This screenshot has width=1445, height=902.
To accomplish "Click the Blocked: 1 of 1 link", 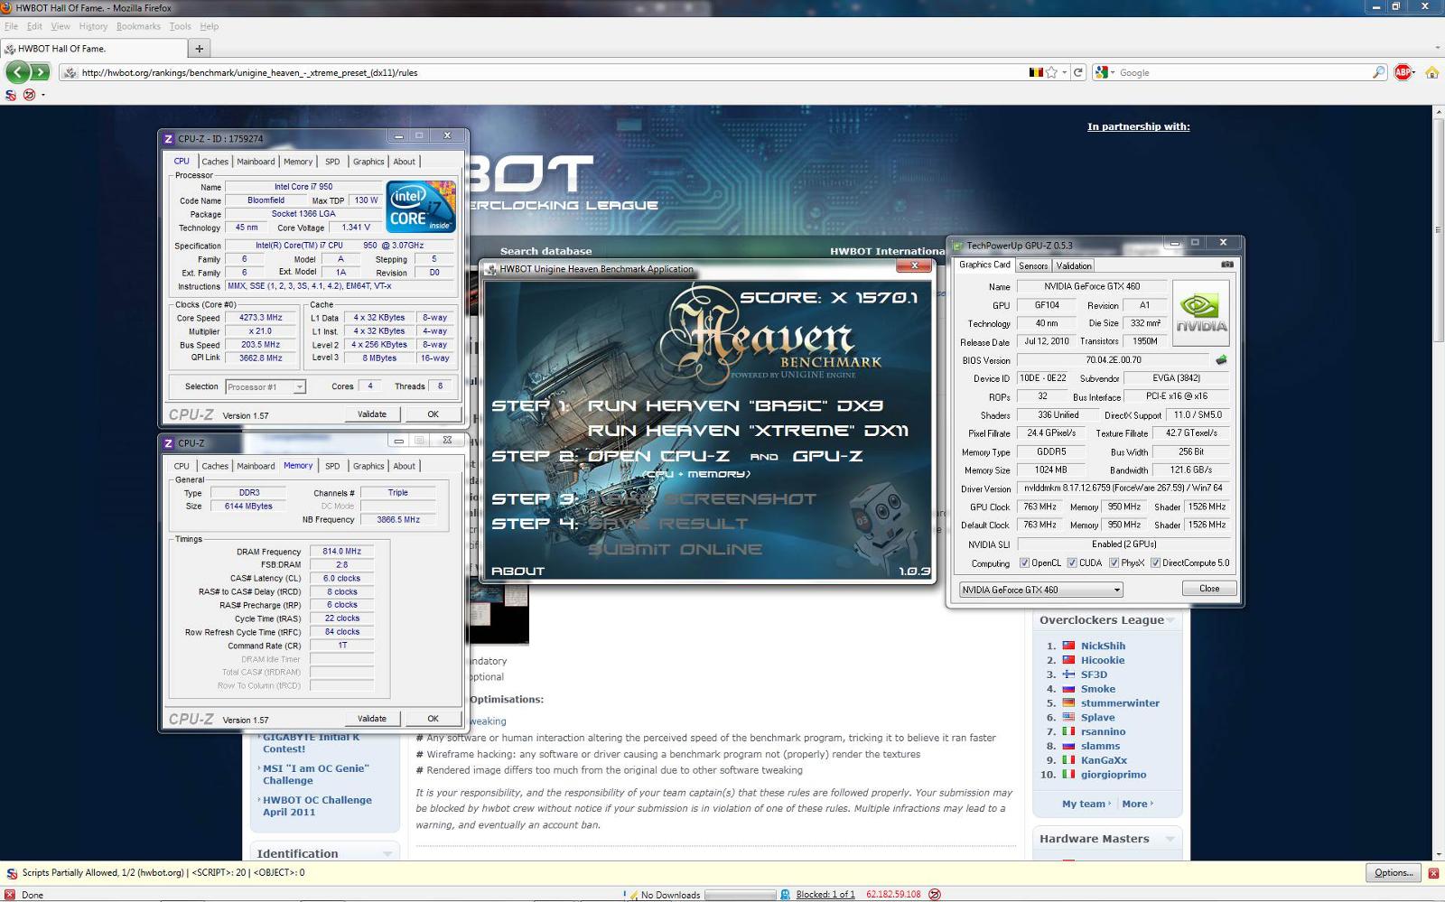I will click(x=825, y=894).
